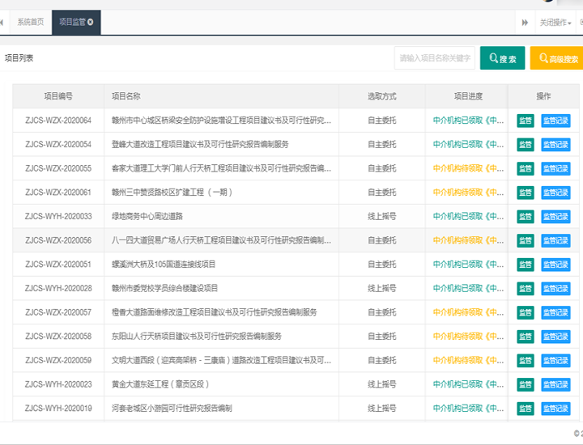This screenshot has width=583, height=445.
Task: Open 监管记录 for ZJCS-WYH-2020028
Action: [555, 289]
